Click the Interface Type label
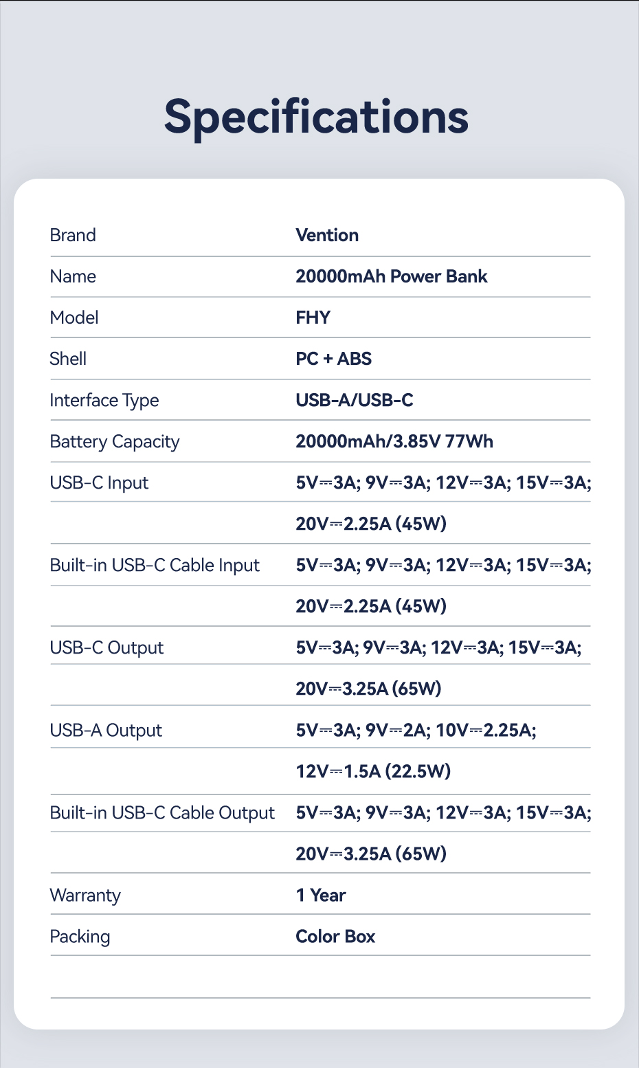Viewport: 639px width, 1068px height. [x=104, y=400]
